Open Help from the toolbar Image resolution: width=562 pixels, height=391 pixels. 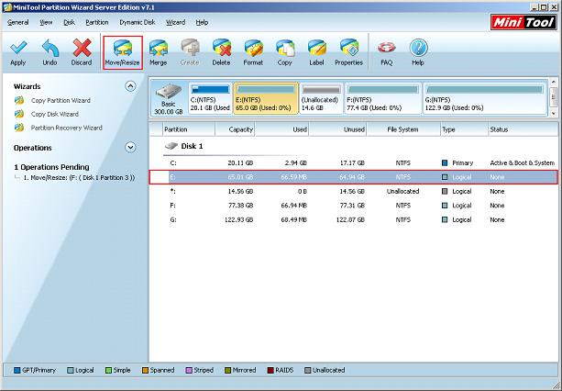click(x=418, y=52)
